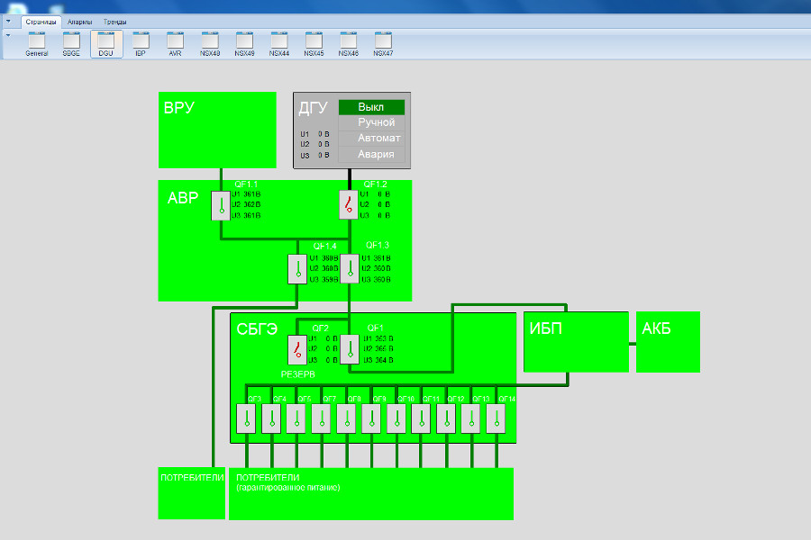Switch to the Страницы tab
The width and height of the screenshot is (811, 540).
point(41,22)
